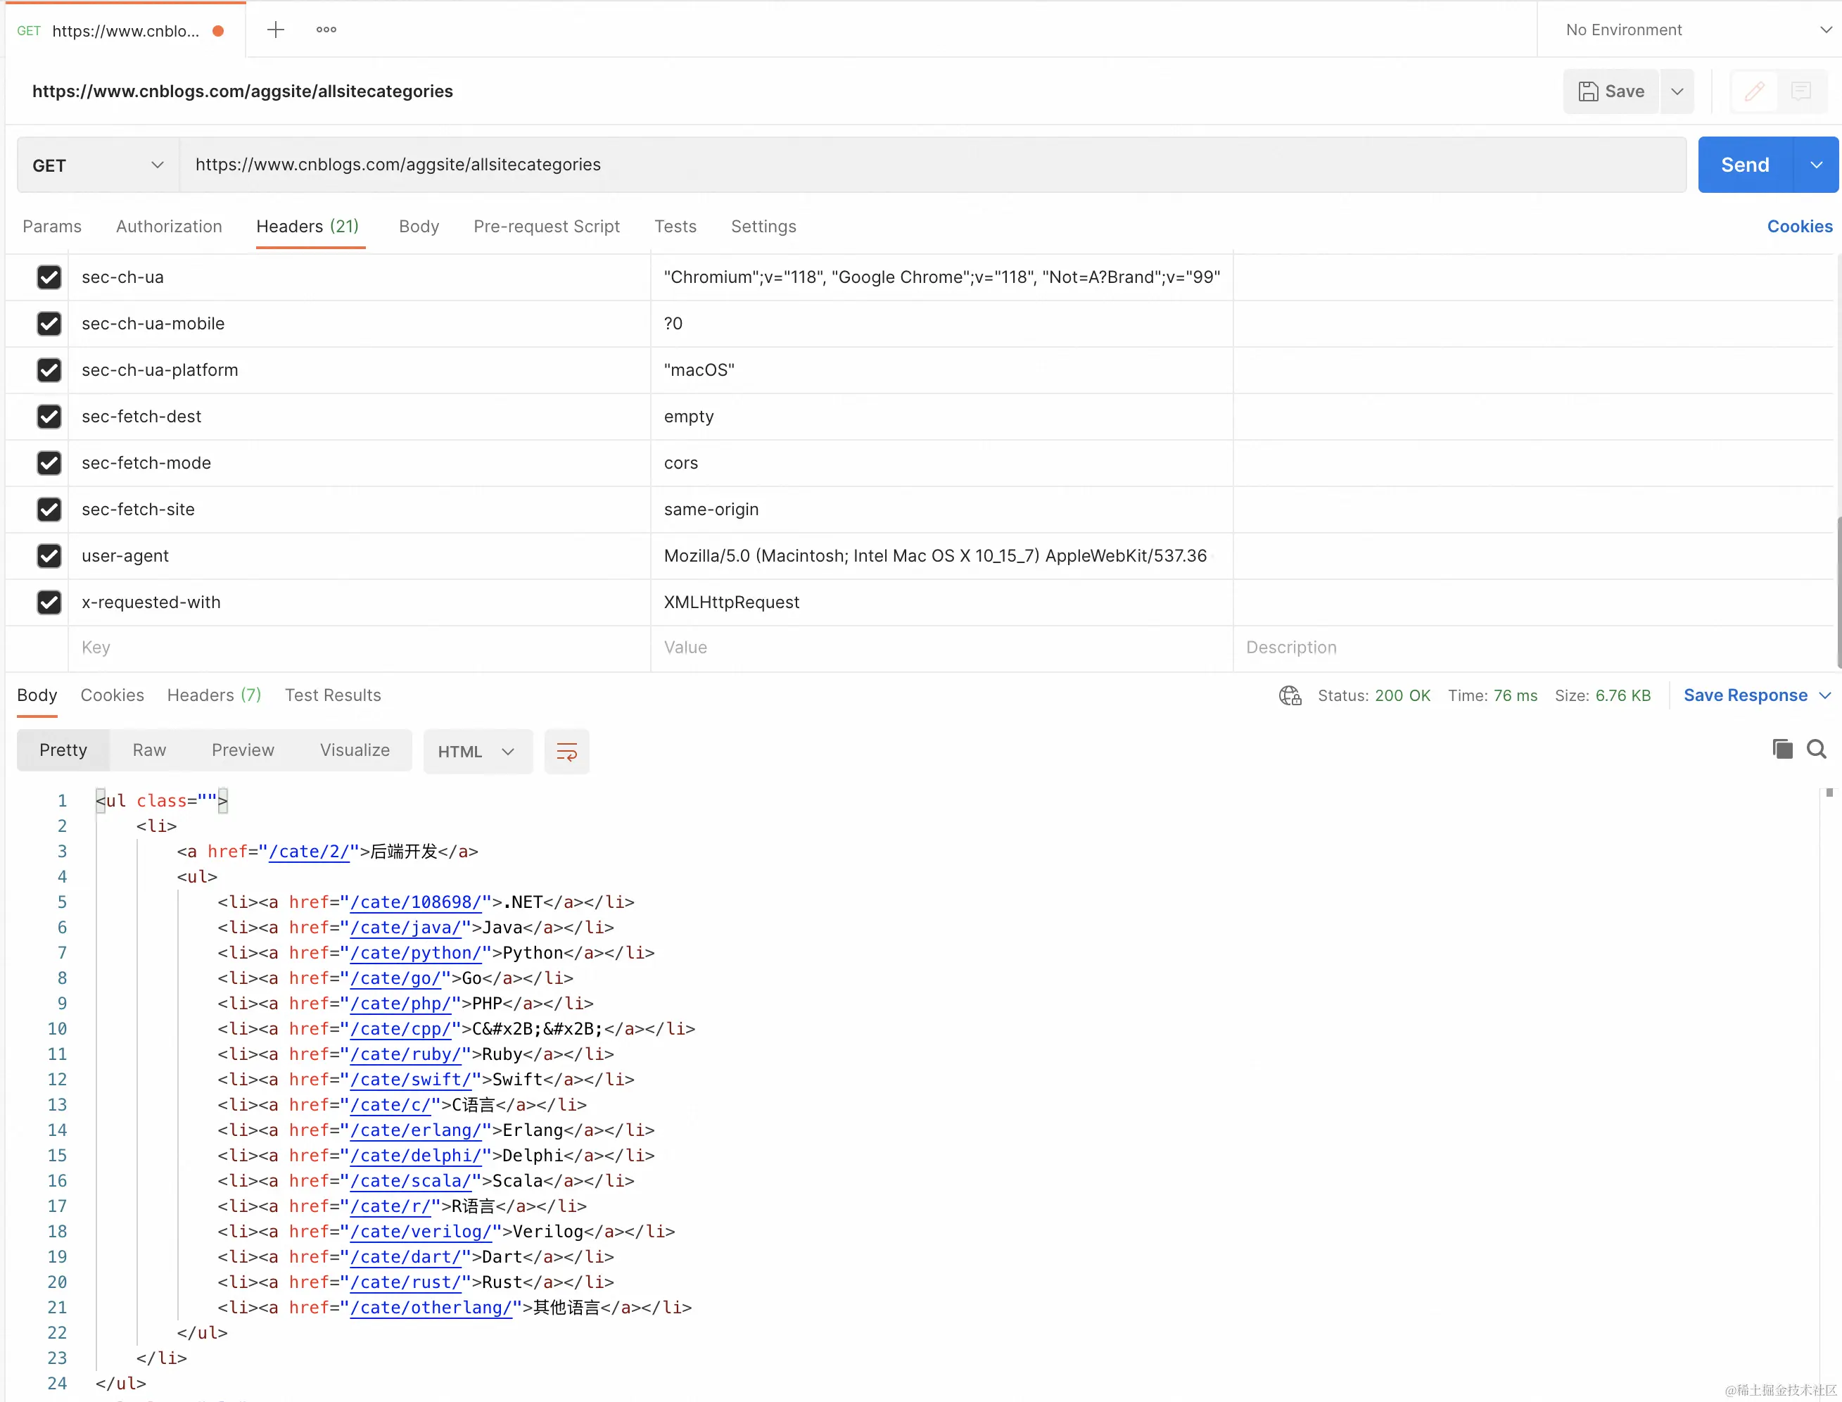
Task: Toggle the sec-fetch-mode header checkbox
Action: [49, 462]
